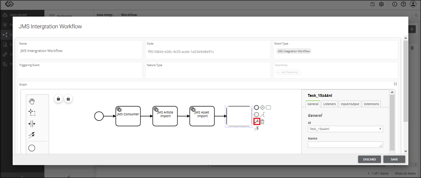This screenshot has height=178, width=421.
Task: Click the Add Taxonomy button
Action: [x=288, y=72]
